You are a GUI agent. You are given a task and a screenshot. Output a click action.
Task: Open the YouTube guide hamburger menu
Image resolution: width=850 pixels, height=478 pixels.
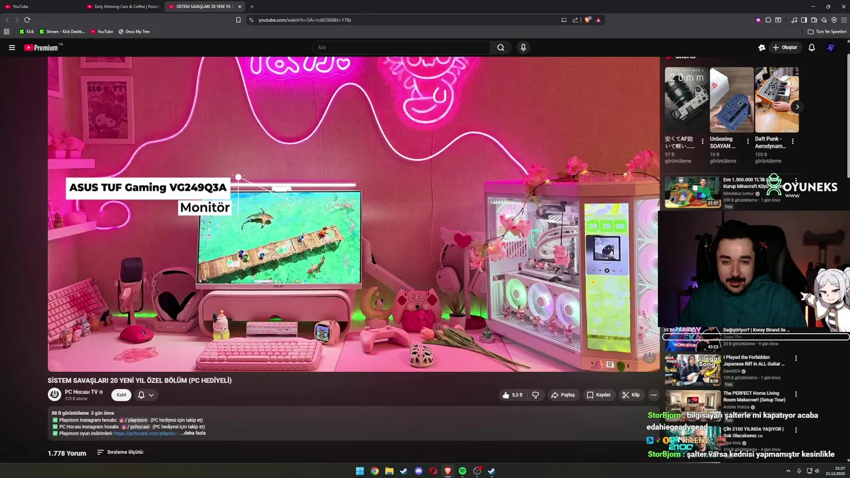tap(11, 48)
